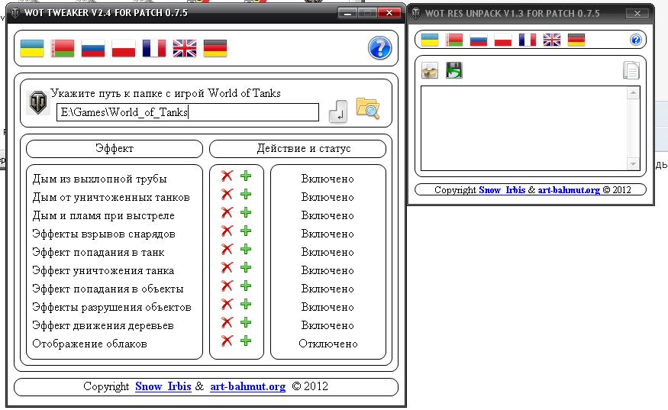Select the French flag in WOT Tweaker
This screenshot has width=668, height=410.
[x=153, y=49]
